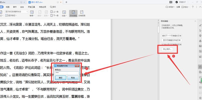This screenshot has width=202, height=100.
Task: Click the archive box icon in sidebar
Action: 200,88
